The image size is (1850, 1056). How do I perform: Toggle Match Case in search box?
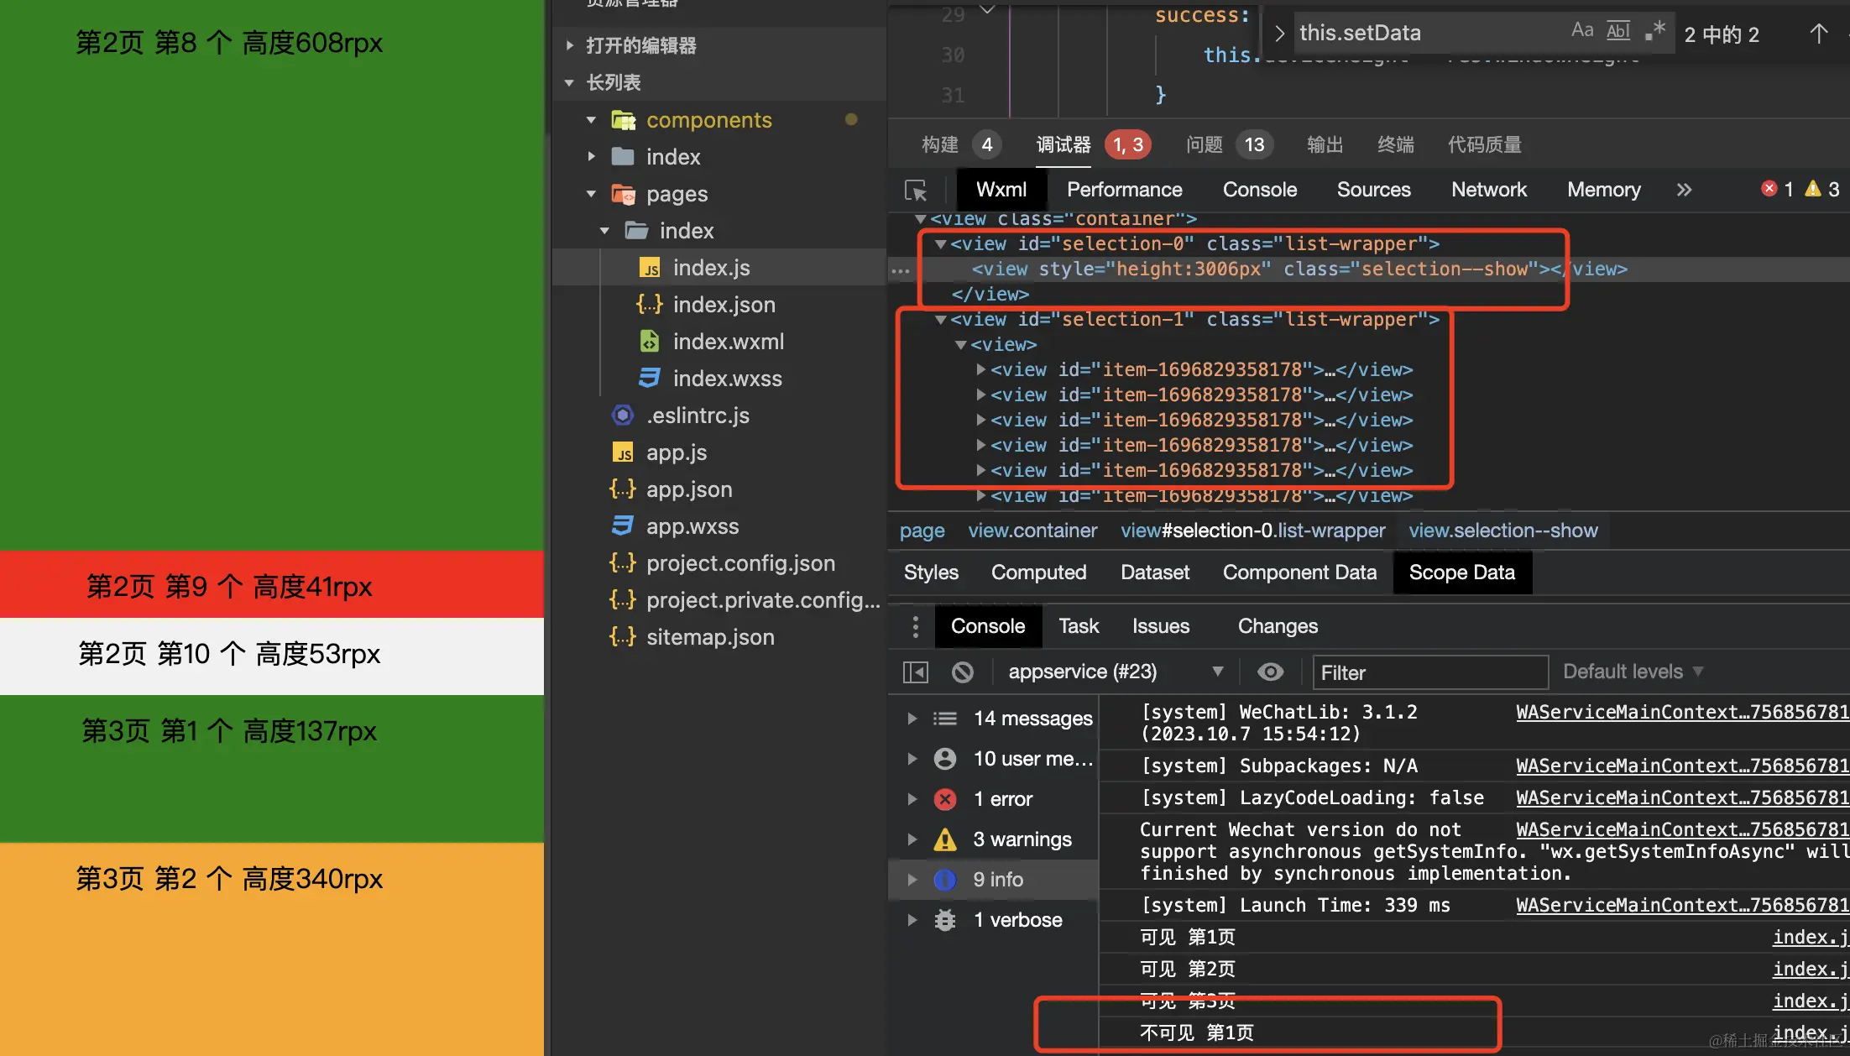pos(1581,31)
